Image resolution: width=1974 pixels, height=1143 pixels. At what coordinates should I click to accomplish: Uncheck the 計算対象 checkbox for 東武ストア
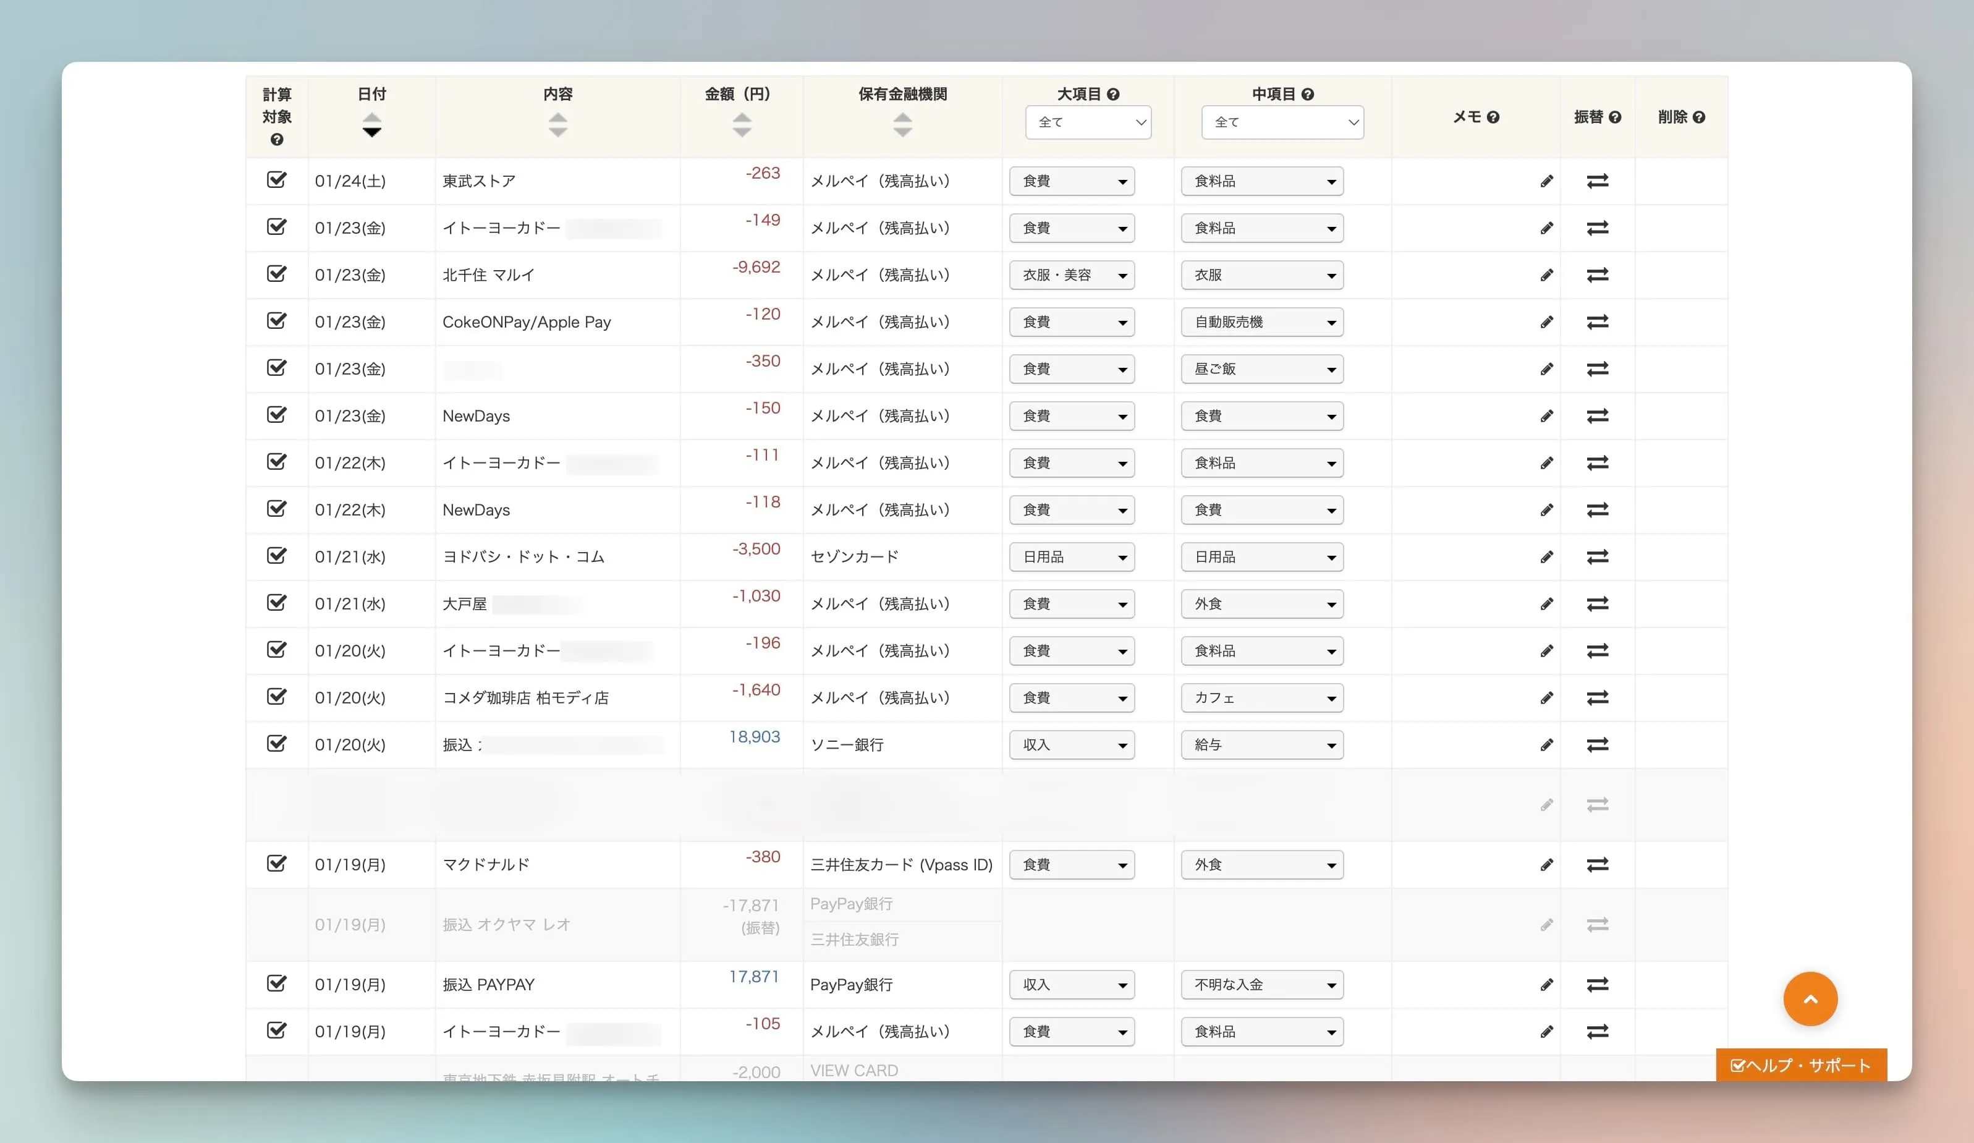point(276,180)
